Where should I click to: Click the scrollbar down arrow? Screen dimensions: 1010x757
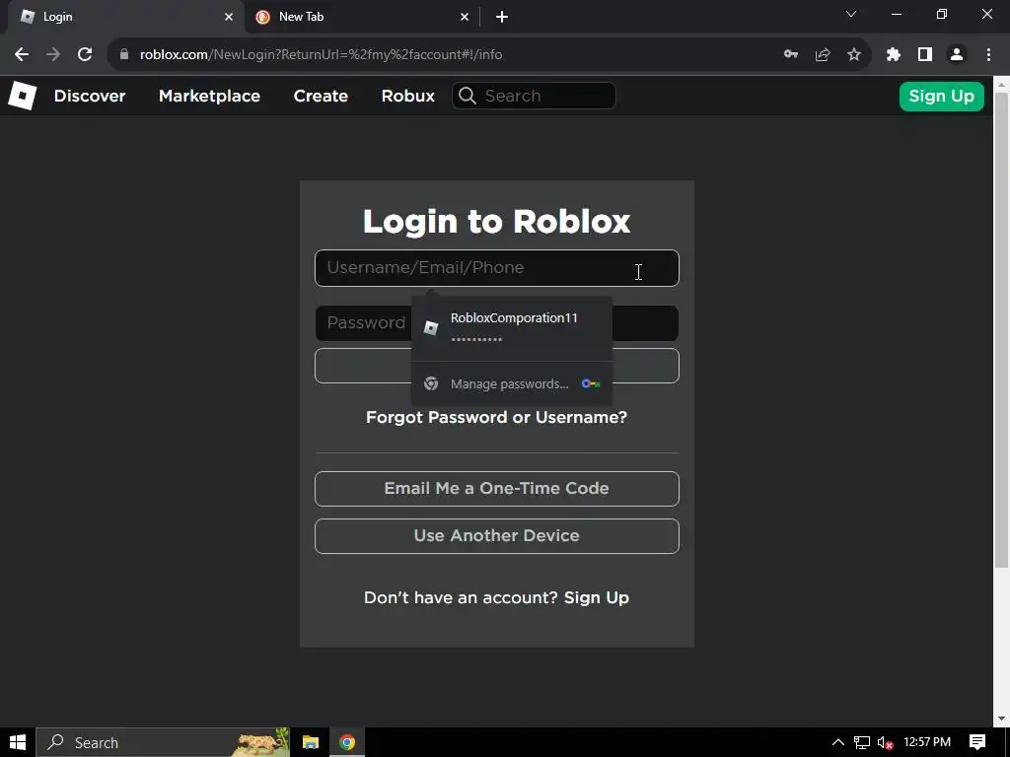coord(1001,719)
